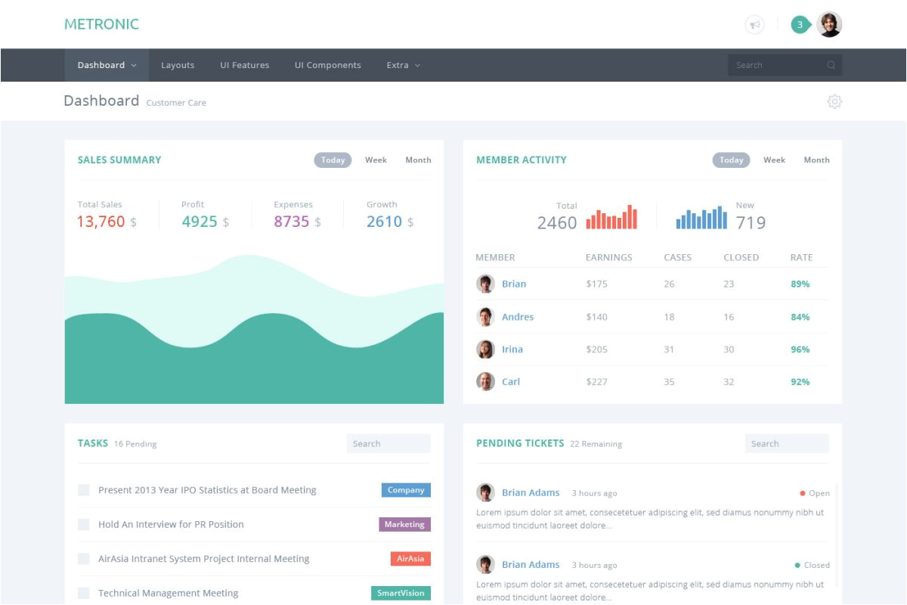This screenshot has width=907, height=605.
Task: Open the settings gear on Dashboard title bar
Action: point(834,101)
